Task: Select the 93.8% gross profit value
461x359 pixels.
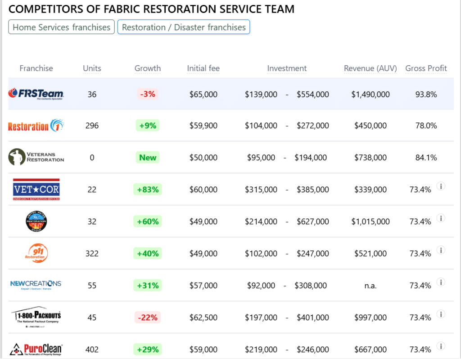Action: (426, 95)
